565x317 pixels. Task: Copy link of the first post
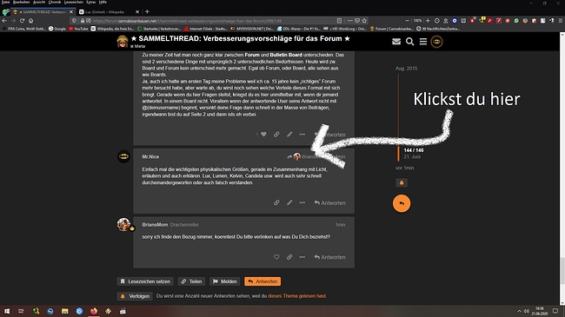(276, 135)
